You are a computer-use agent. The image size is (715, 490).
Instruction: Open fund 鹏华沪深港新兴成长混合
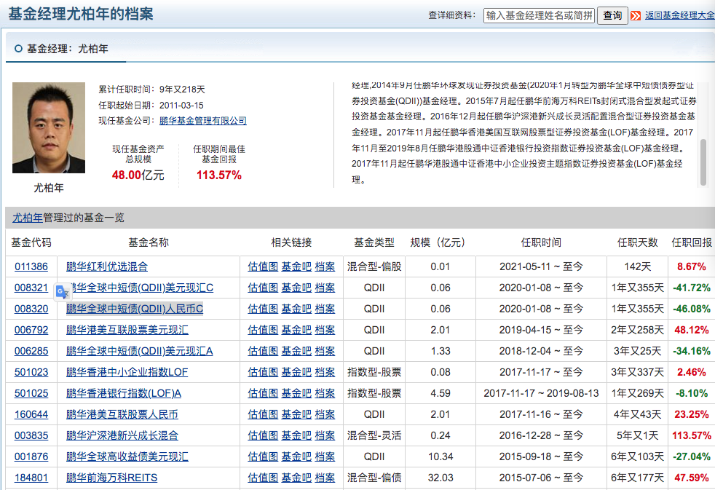tap(122, 436)
